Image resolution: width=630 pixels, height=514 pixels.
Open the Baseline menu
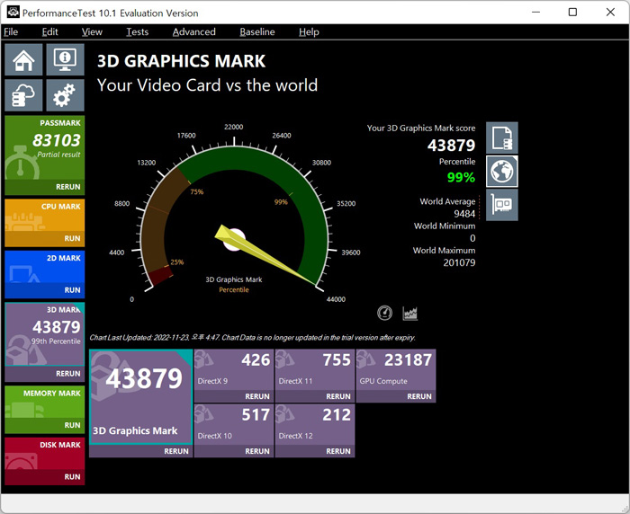click(257, 31)
